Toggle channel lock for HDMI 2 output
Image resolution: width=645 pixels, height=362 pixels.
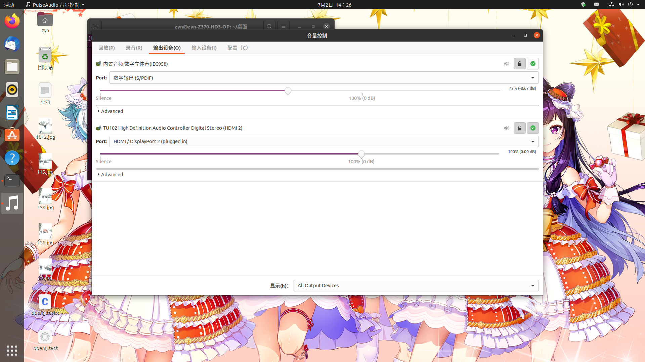pos(519,128)
